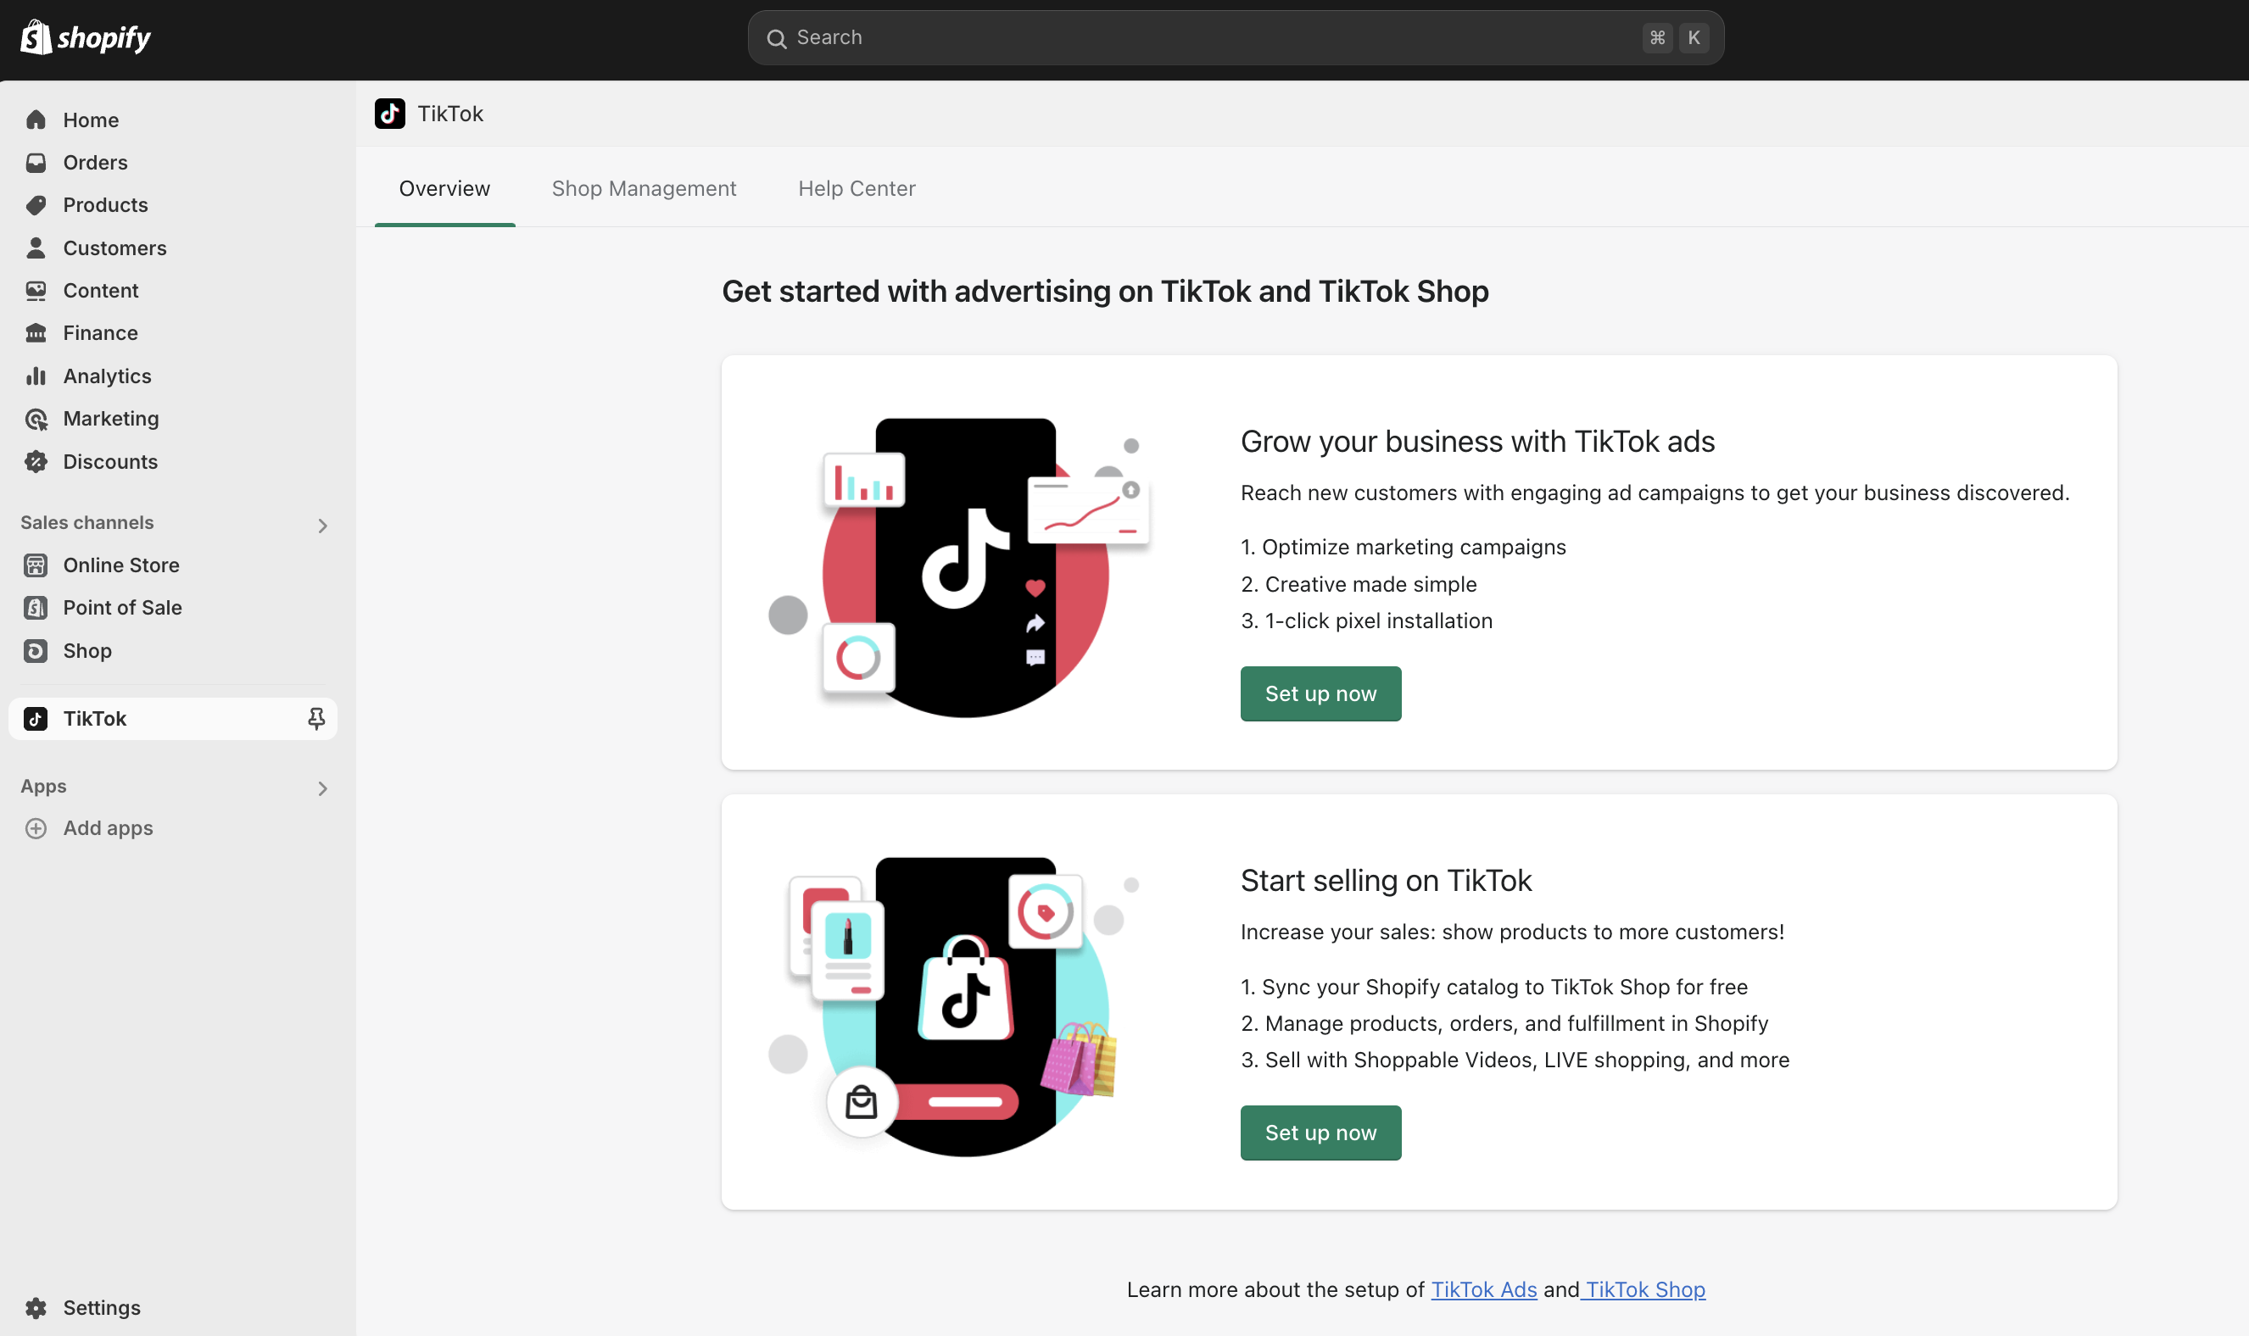Click Set up now for selling on TikTok
2249x1336 pixels.
[x=1320, y=1133]
